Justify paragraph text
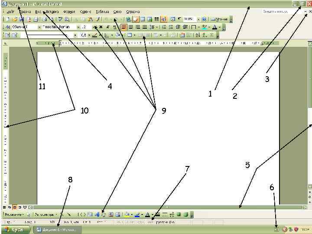Viewport: 312px width, 234px height. click(145, 27)
